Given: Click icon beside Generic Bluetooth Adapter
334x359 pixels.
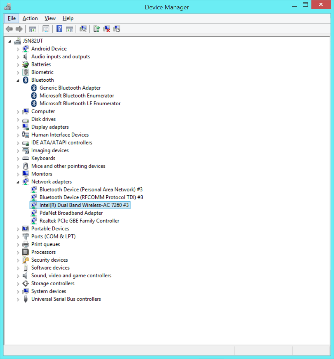Looking at the screenshot, I should [34, 88].
